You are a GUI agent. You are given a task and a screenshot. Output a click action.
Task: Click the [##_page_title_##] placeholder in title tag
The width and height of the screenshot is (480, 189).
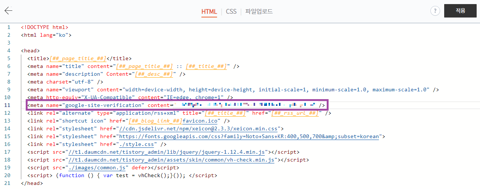click(78, 59)
